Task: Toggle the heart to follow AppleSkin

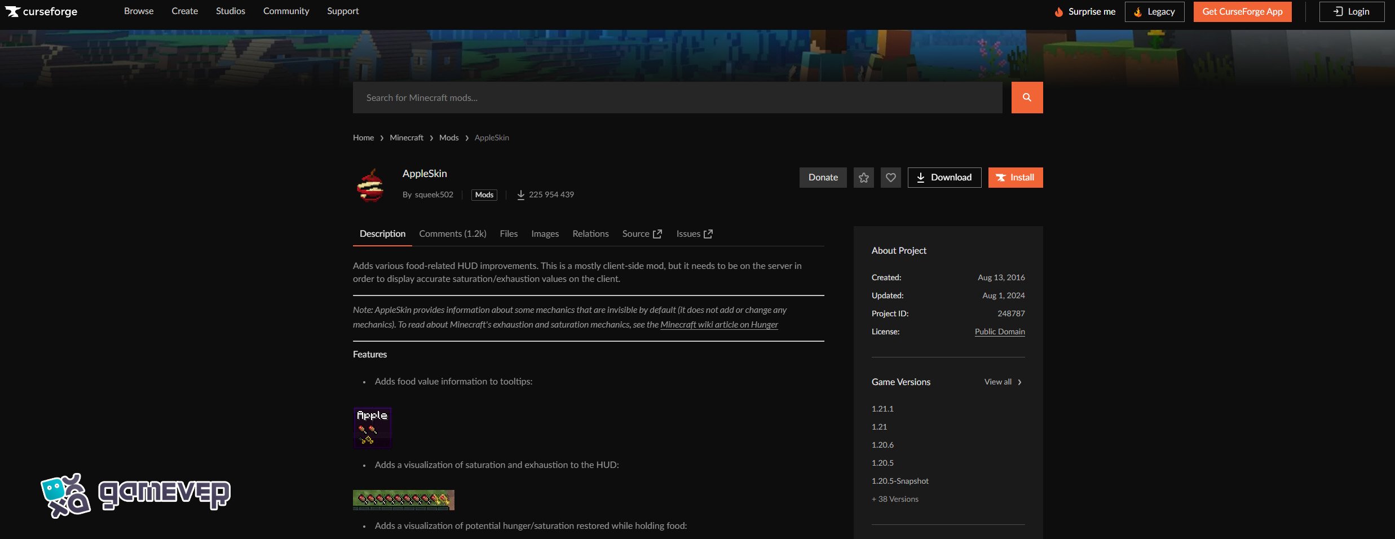Action: point(891,177)
